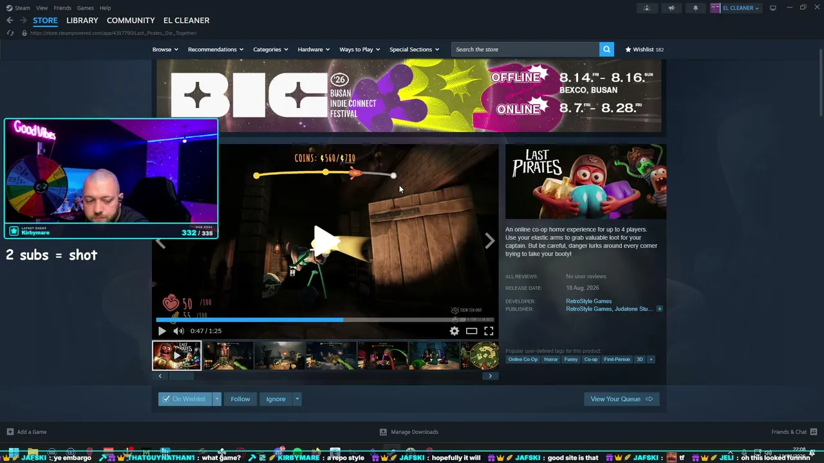Go back using the Steam back arrow
The image size is (824, 463).
click(10, 21)
